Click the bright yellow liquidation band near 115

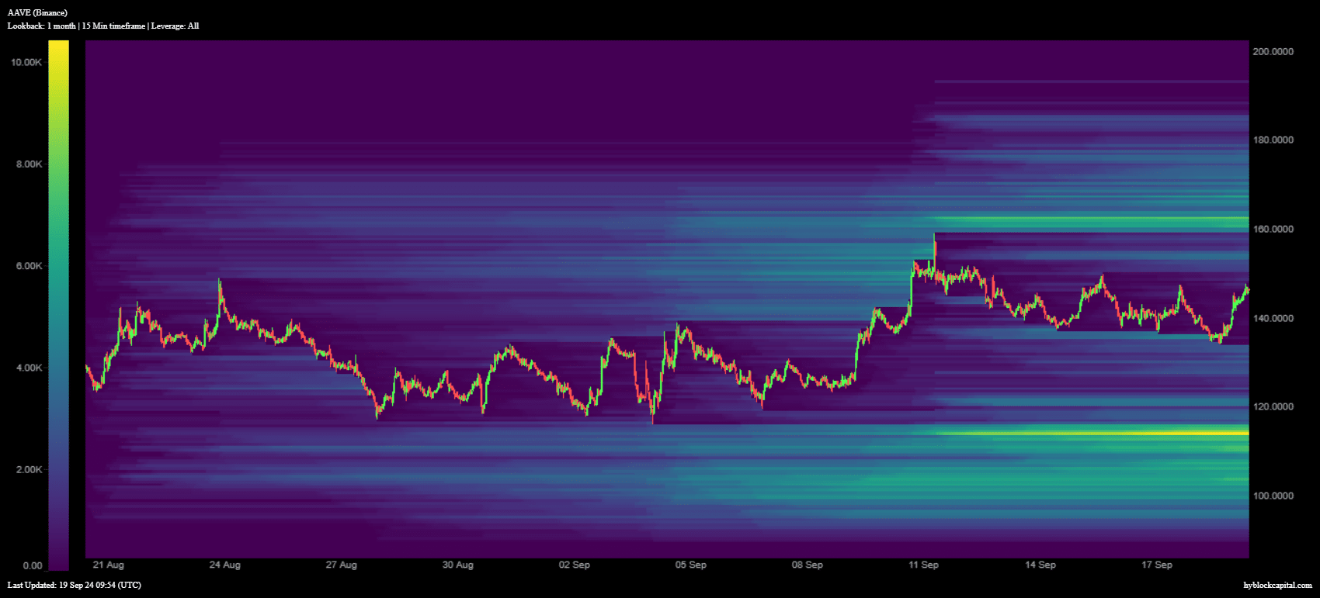tap(1092, 433)
